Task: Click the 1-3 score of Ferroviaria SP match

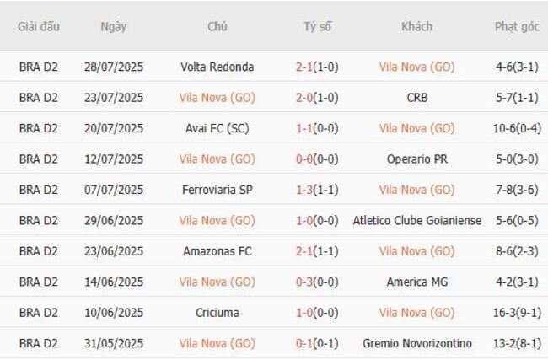Action: 305,190
